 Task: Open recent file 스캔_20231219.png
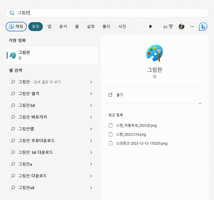[x=131, y=135]
